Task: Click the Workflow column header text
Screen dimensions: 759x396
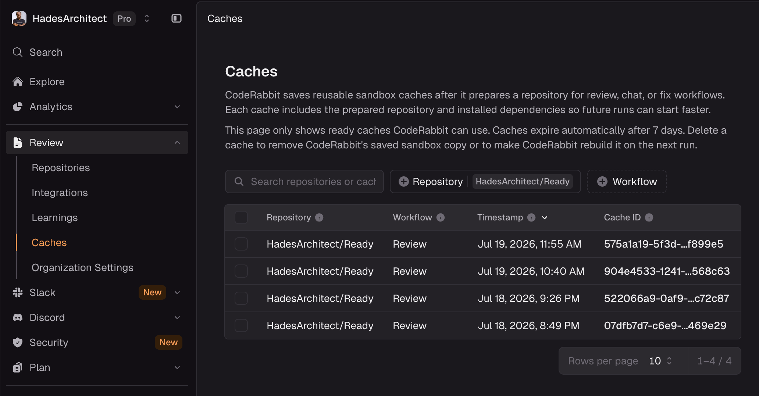Action: pos(412,217)
